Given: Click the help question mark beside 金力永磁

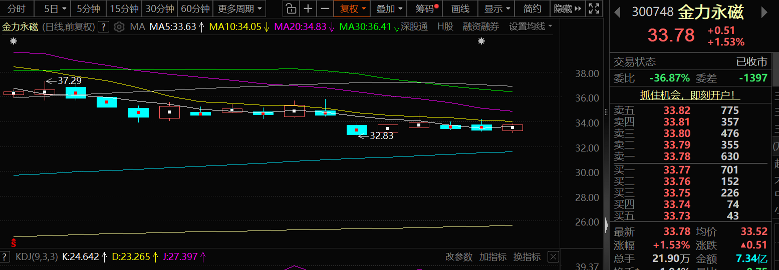Looking at the screenshot, I should (103, 27).
